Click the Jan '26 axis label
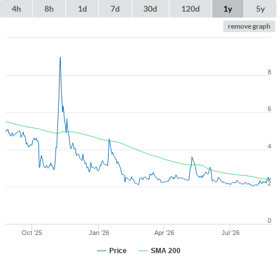 pos(99,233)
